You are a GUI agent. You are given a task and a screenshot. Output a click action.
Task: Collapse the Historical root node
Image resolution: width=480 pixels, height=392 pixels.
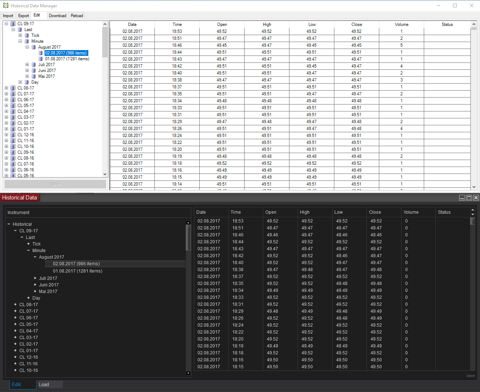tap(9, 224)
